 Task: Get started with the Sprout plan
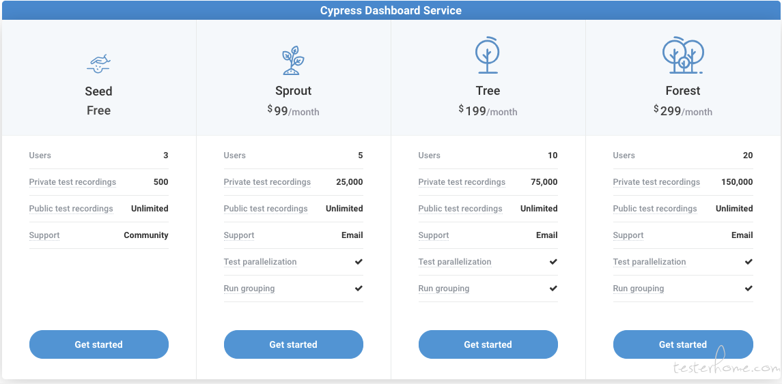[293, 344]
